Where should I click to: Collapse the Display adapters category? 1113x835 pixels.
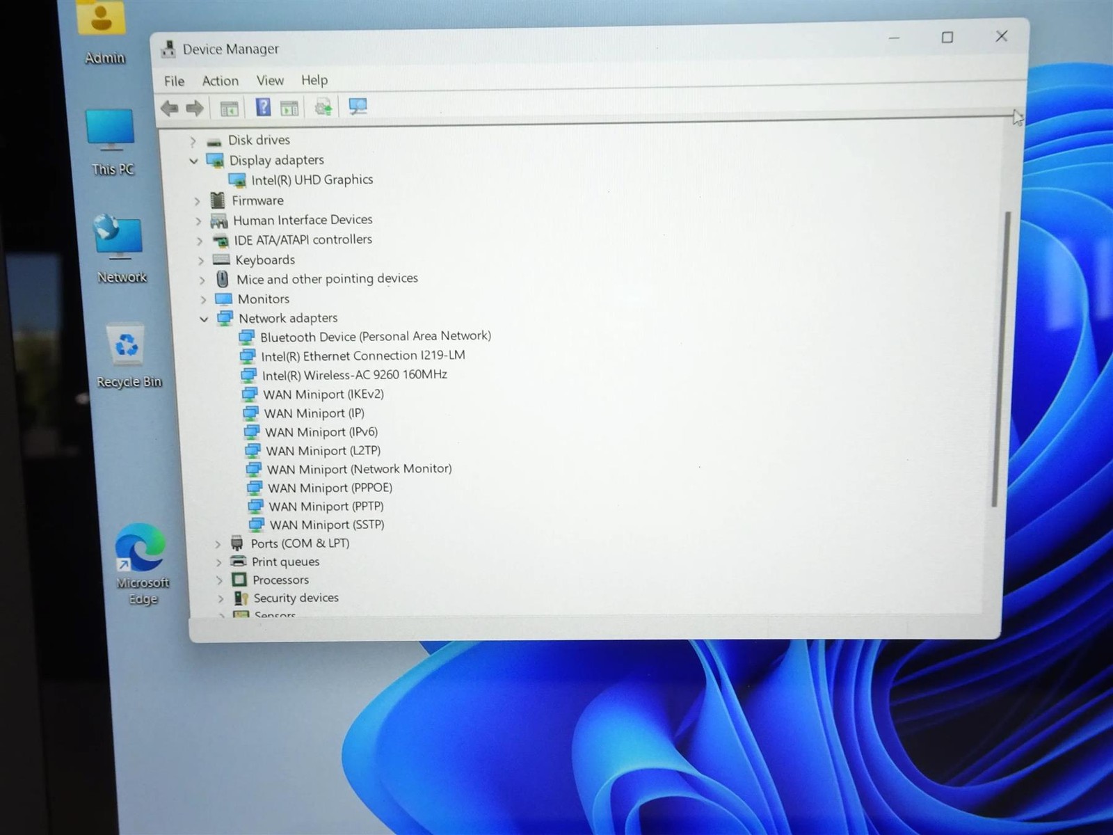[x=193, y=161]
